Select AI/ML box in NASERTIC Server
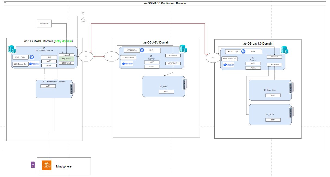 click(x=49, y=65)
